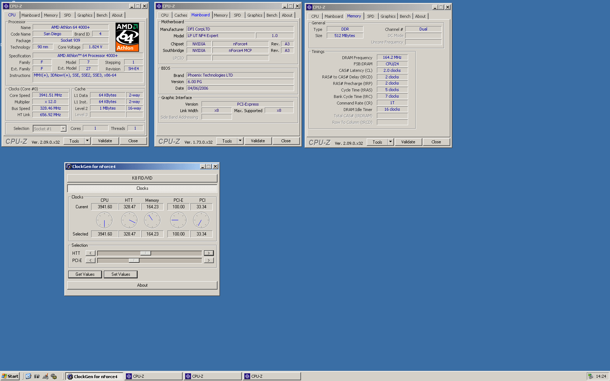Click the first CPU-Z taskbar button

coord(154,376)
